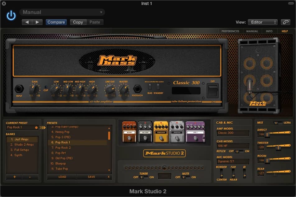Switch to the PREFERENCES tab
This screenshot has height=197, width=296.
click(x=230, y=31)
